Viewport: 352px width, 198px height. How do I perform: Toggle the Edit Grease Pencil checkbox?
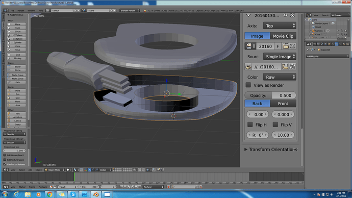coord(5,155)
